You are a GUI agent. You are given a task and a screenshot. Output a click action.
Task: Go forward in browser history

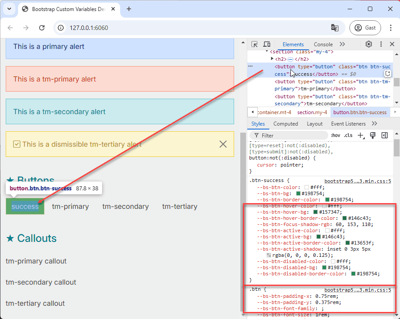26,28
